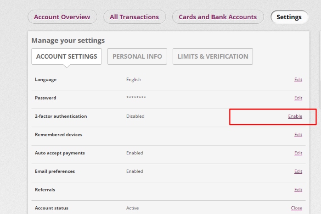Edit the Language setting

[298, 80]
